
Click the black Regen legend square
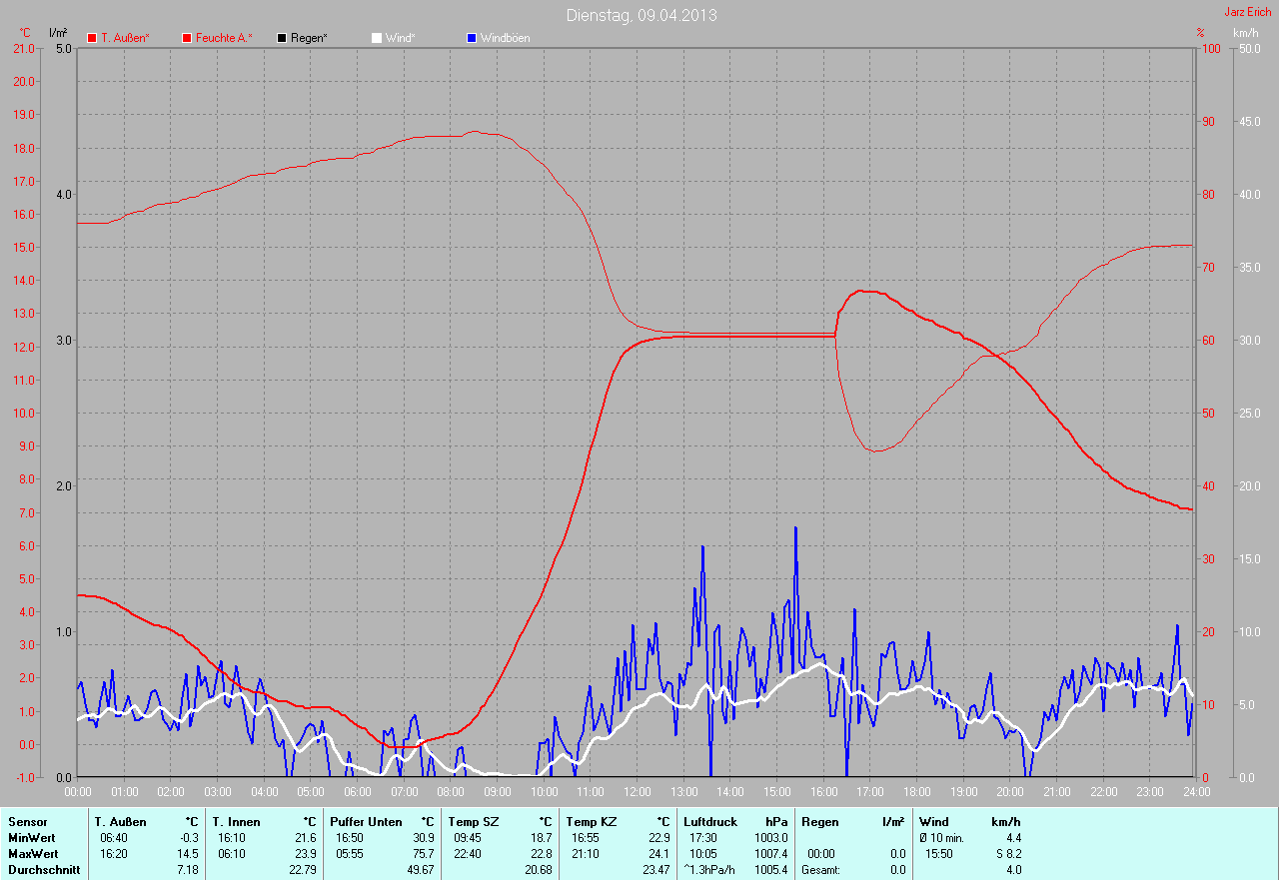282,38
